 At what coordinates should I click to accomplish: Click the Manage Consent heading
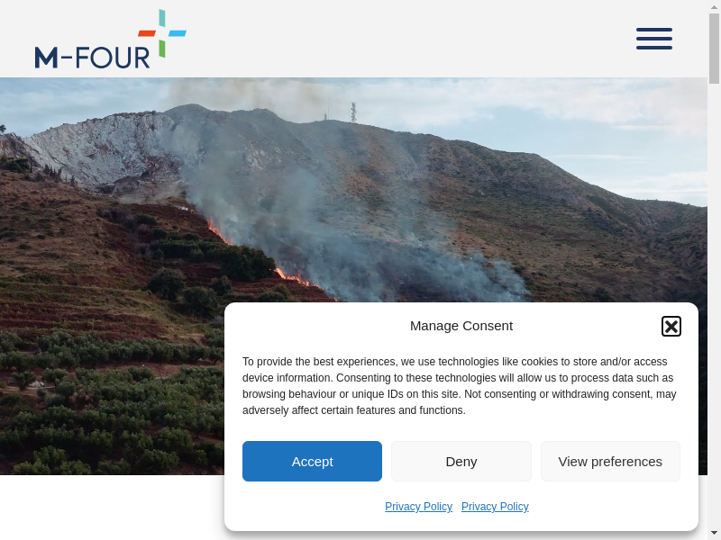click(461, 326)
